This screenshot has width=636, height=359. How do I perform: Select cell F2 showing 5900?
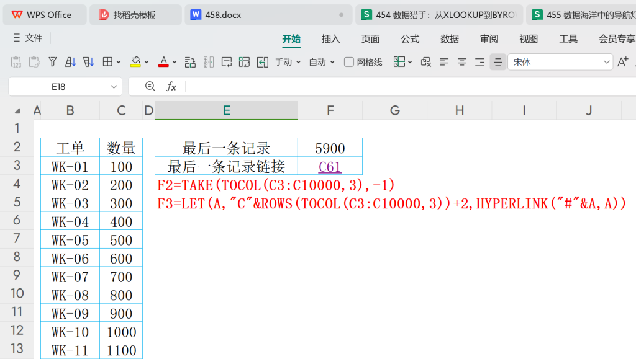[x=330, y=148]
